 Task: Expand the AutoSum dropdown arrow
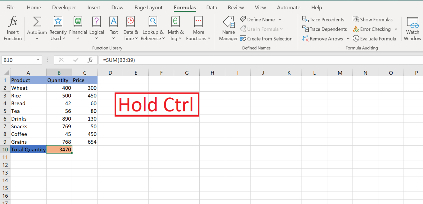click(37, 39)
